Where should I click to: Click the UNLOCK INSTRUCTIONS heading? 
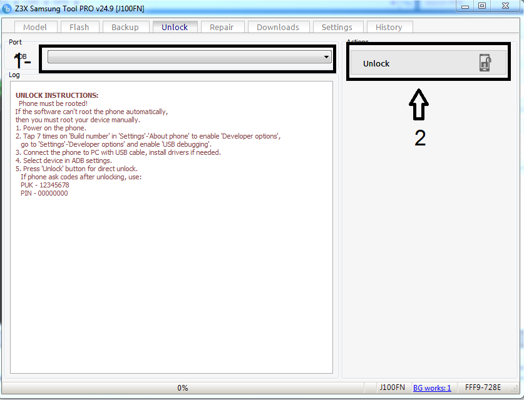tap(57, 95)
